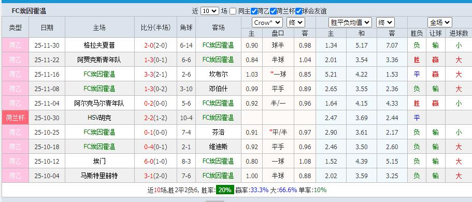
Task: Click the 66.6% 大 rate value
Action: coord(288,190)
